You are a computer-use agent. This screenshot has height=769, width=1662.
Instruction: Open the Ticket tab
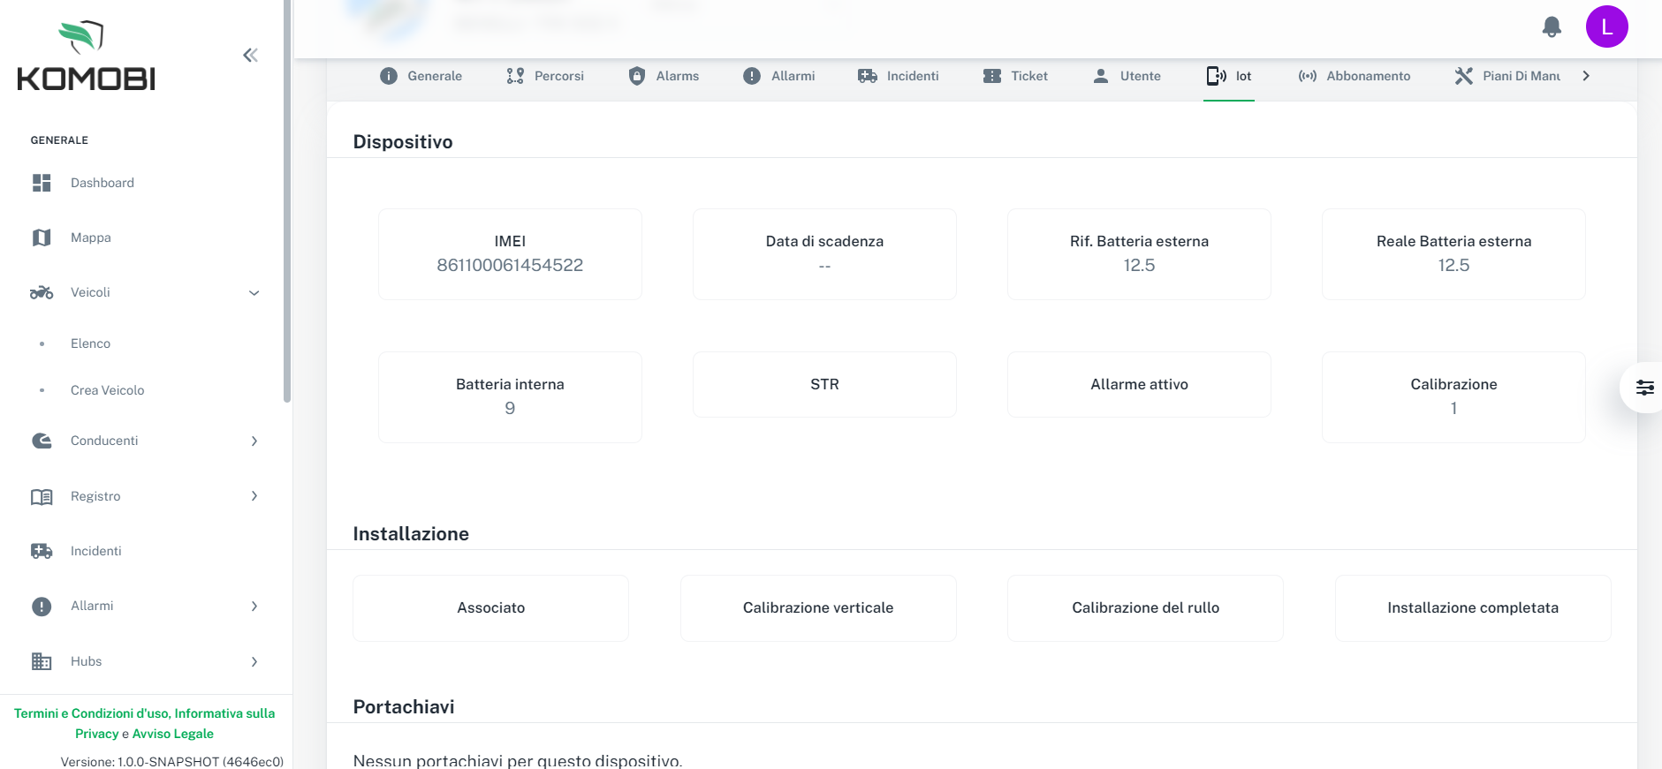tap(1015, 76)
